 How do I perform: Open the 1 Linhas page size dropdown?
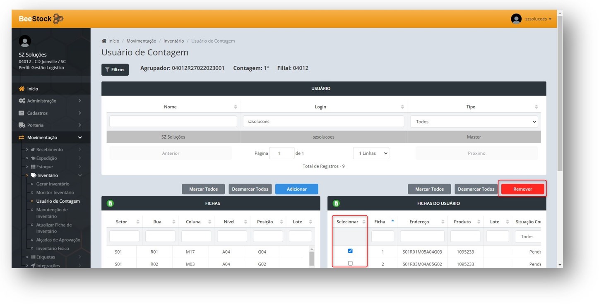pos(371,153)
